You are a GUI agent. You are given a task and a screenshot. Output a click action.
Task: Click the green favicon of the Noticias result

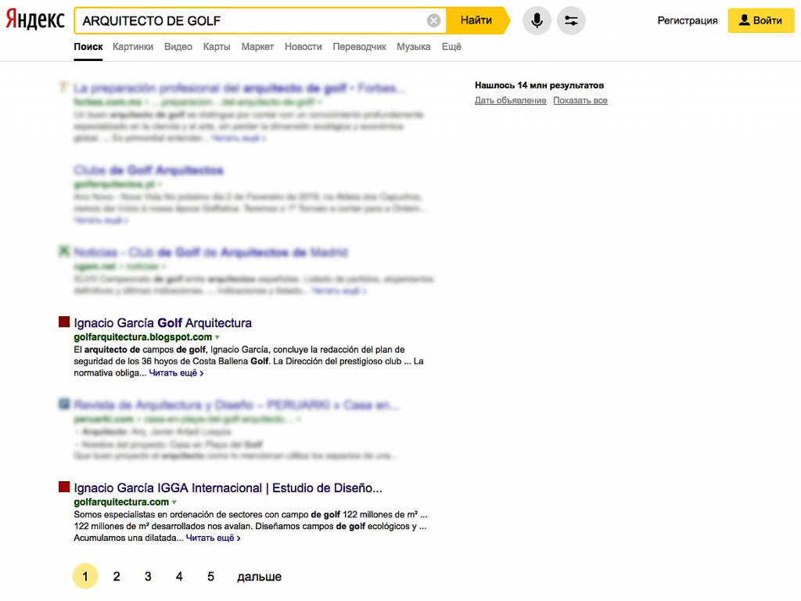(x=64, y=251)
